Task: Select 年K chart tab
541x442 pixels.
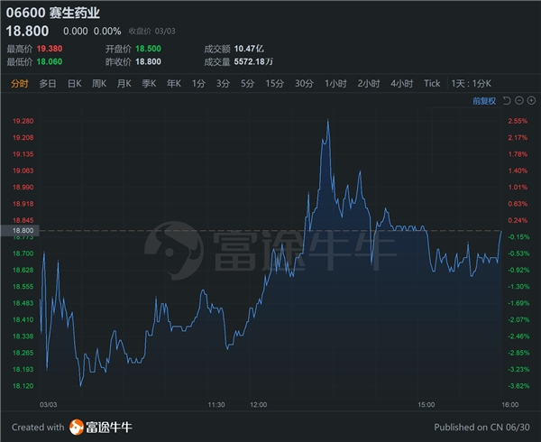Action: coord(173,84)
